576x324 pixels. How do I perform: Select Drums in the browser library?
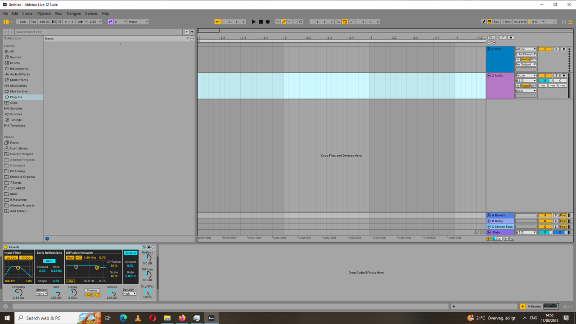(x=15, y=63)
